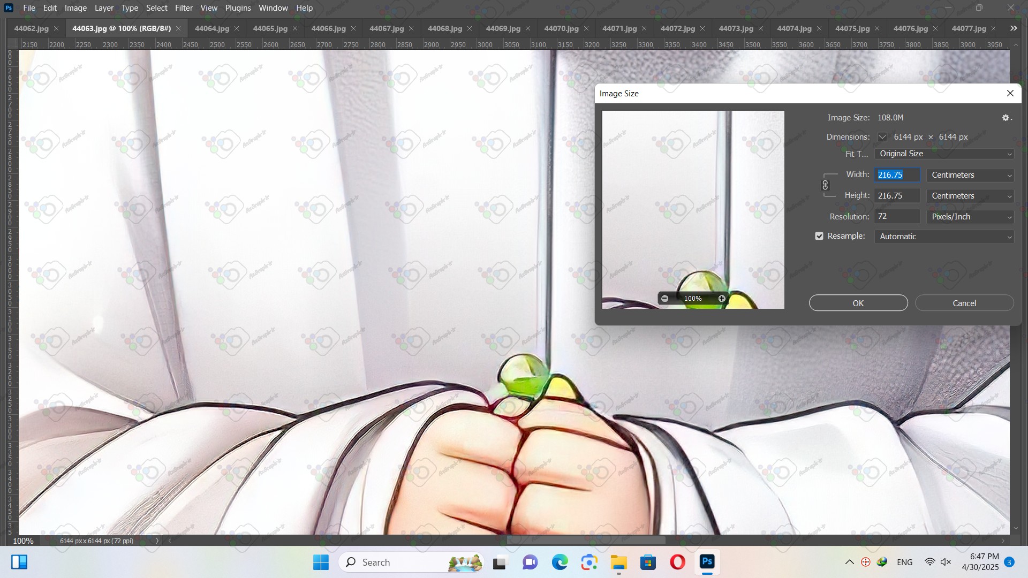Open File Explorer from the taskbar
This screenshot has width=1028, height=578.
click(x=618, y=562)
